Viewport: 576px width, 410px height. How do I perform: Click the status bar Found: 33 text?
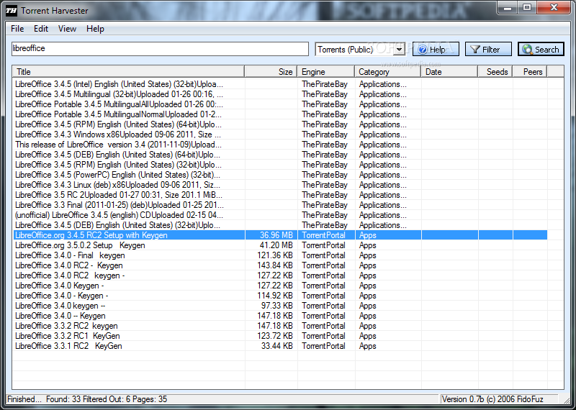(63, 399)
